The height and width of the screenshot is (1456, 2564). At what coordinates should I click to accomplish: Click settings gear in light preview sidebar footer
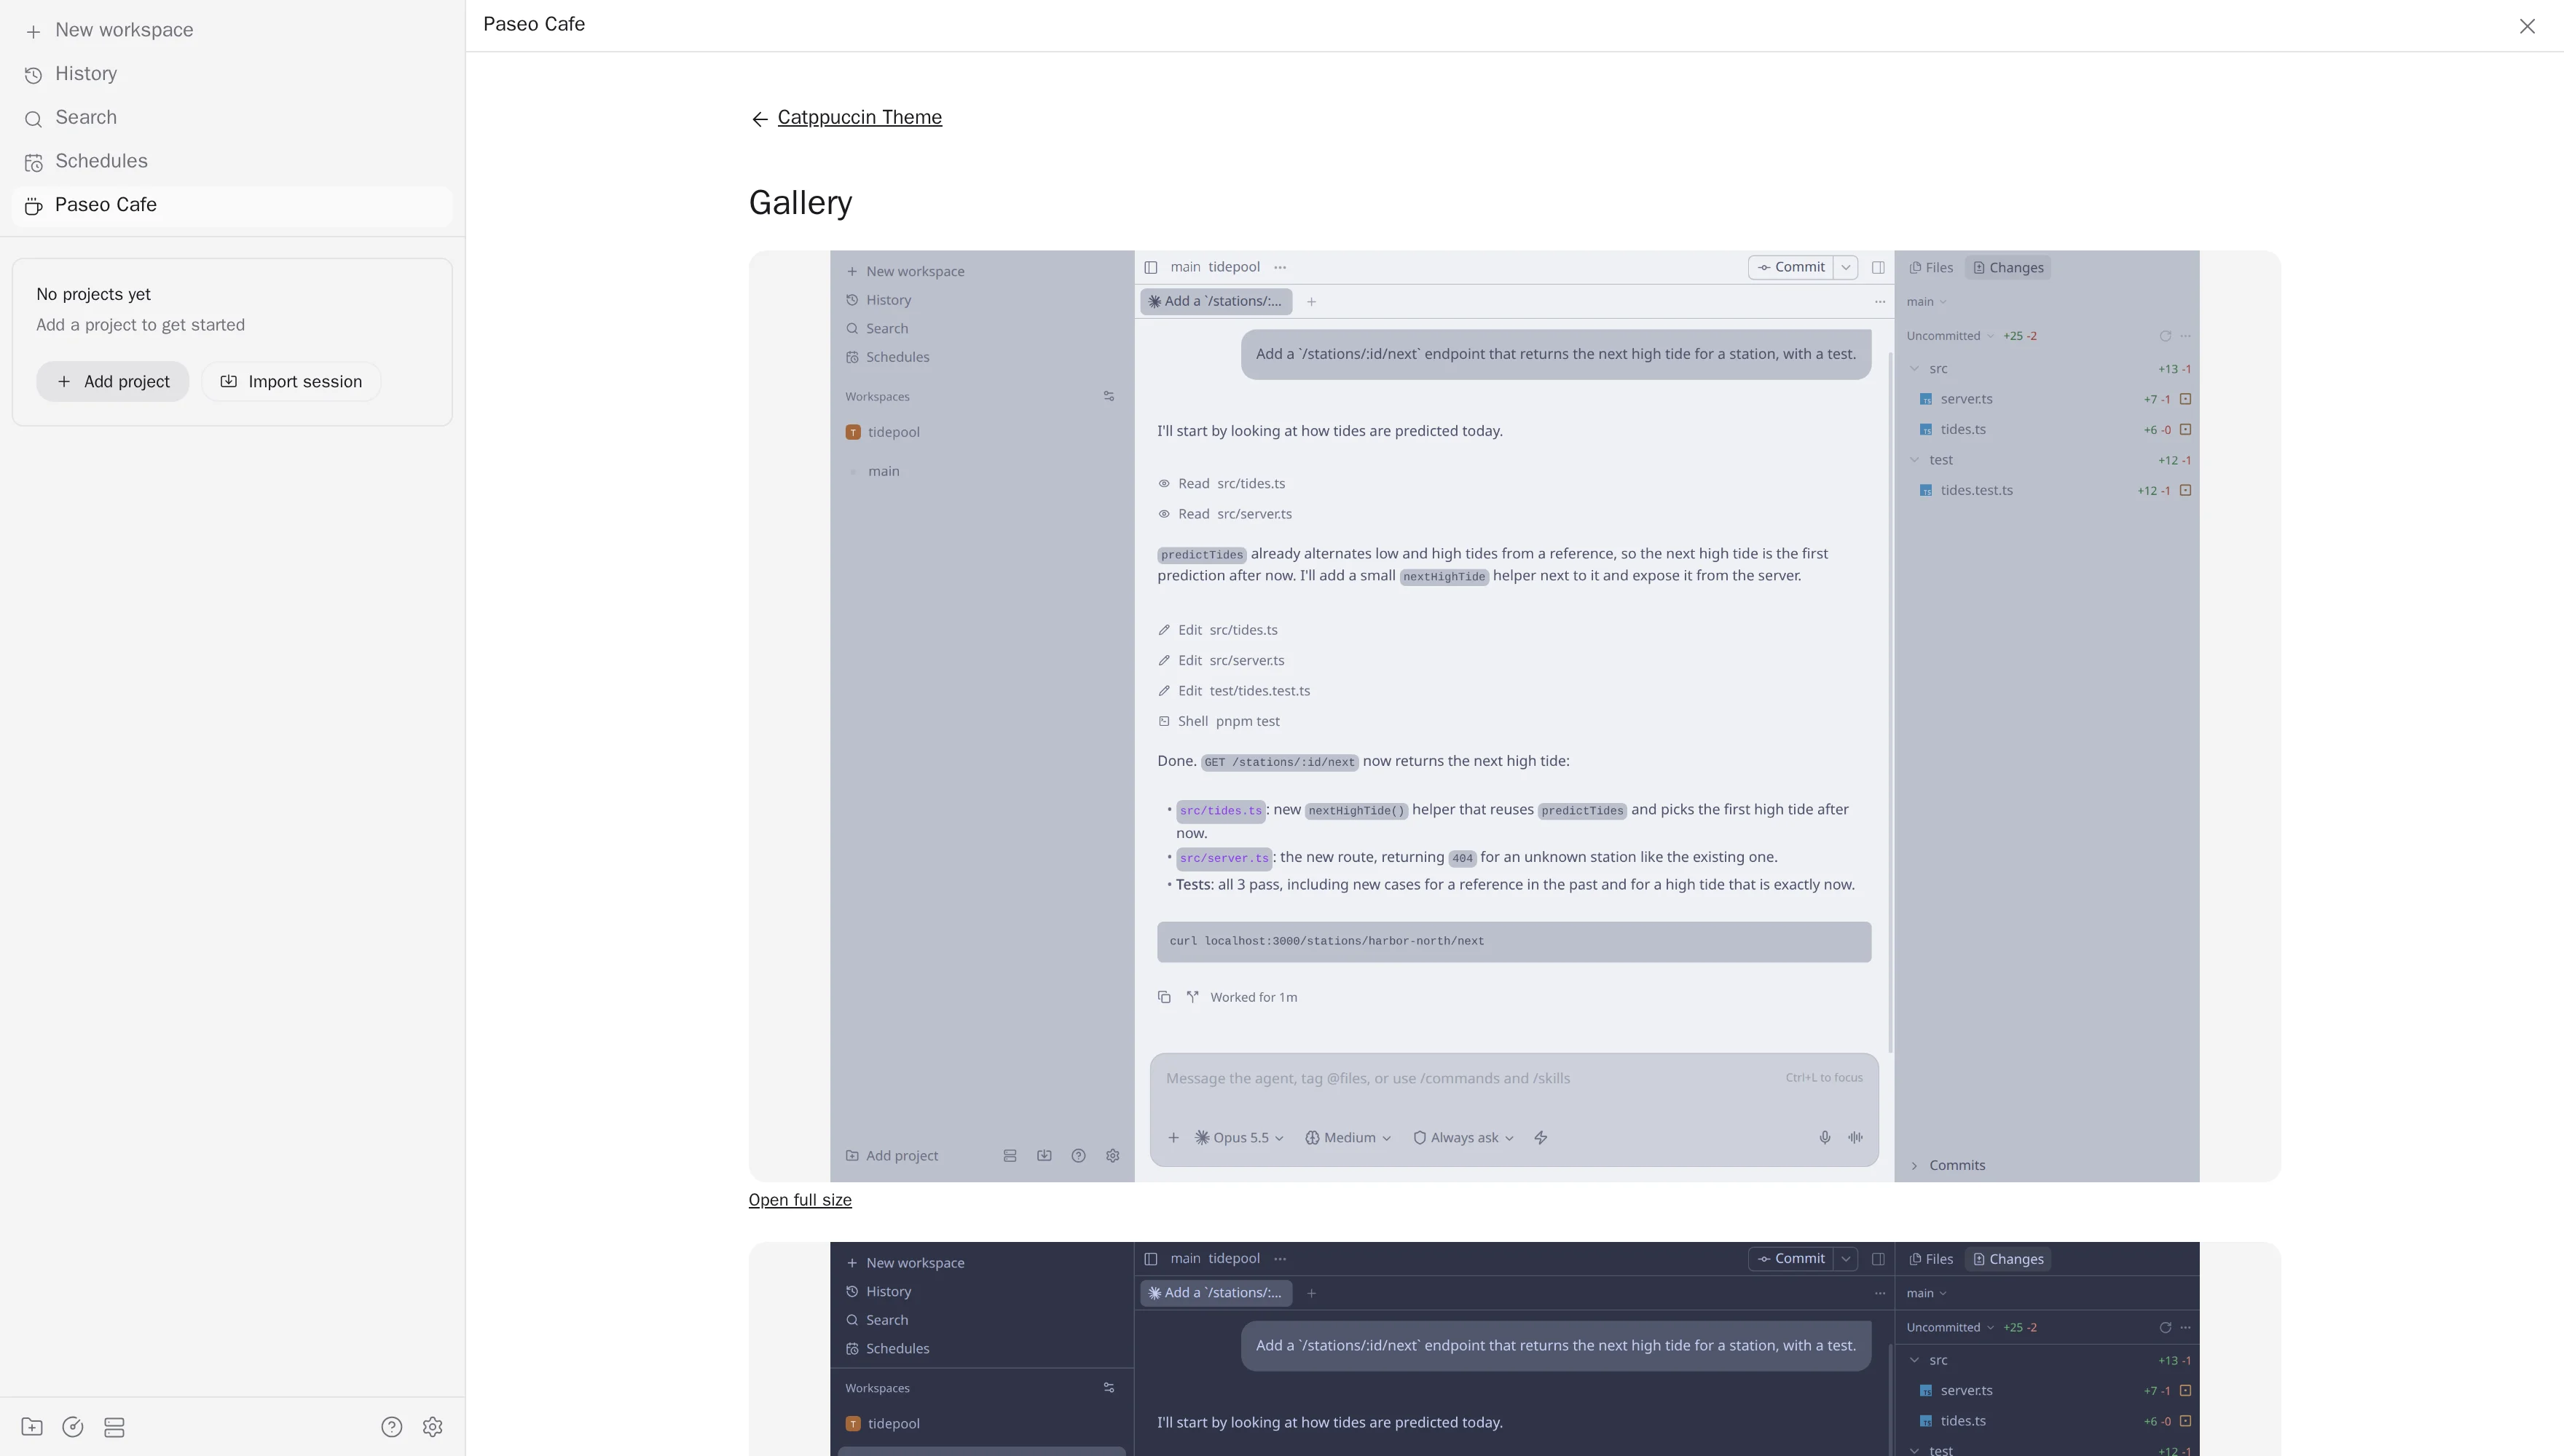1112,1156
